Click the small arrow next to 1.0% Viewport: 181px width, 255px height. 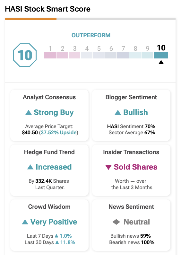tap(56, 236)
